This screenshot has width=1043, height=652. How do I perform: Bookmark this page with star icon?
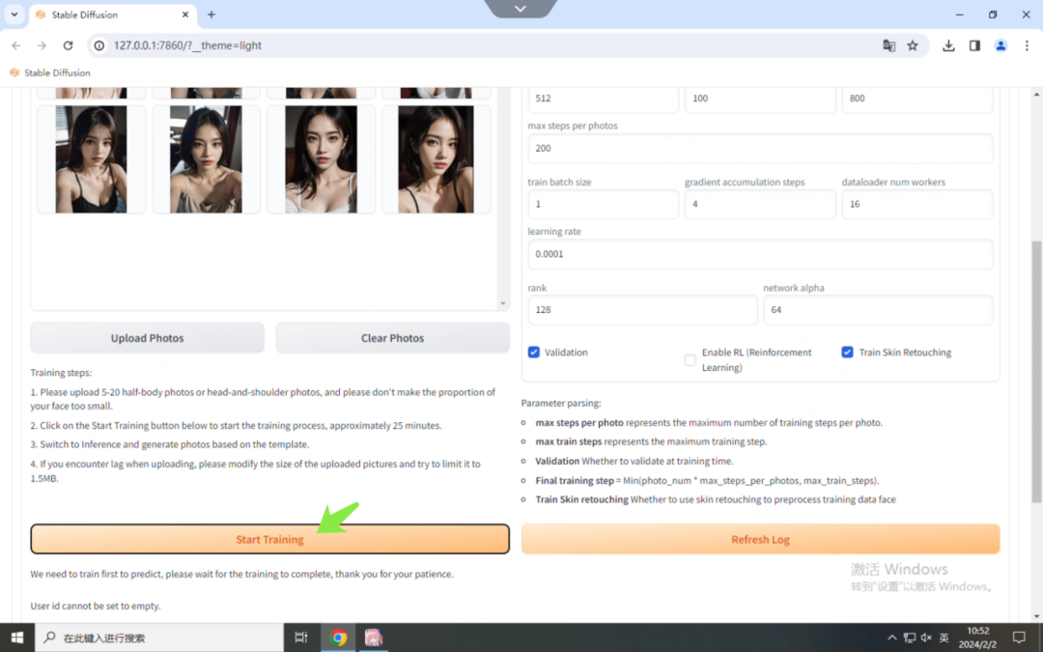pos(913,45)
